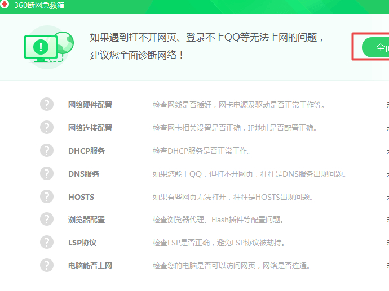Click description 如果有些网页无法打开，往往是HOSTS出现问题
This screenshot has width=389, height=291.
click(x=233, y=197)
